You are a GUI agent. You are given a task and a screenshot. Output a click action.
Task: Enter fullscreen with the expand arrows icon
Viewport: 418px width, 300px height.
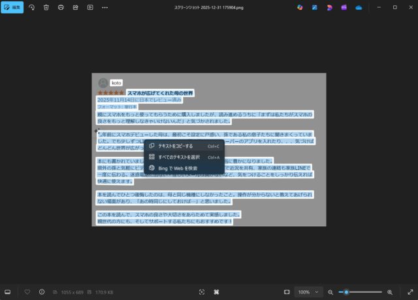(410, 292)
